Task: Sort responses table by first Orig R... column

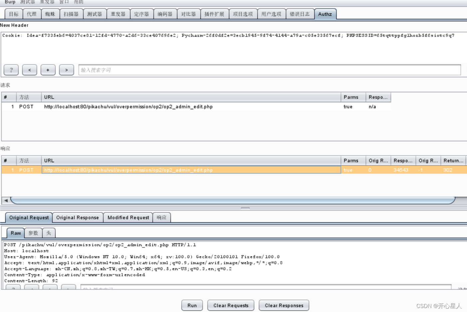Action: (x=378, y=160)
